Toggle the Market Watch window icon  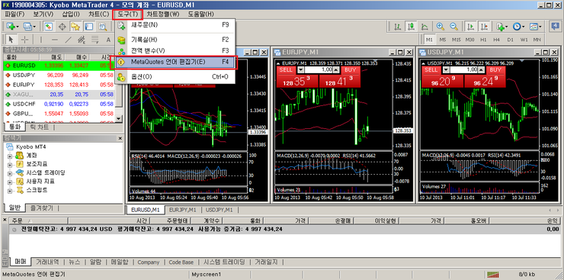tap(49, 26)
